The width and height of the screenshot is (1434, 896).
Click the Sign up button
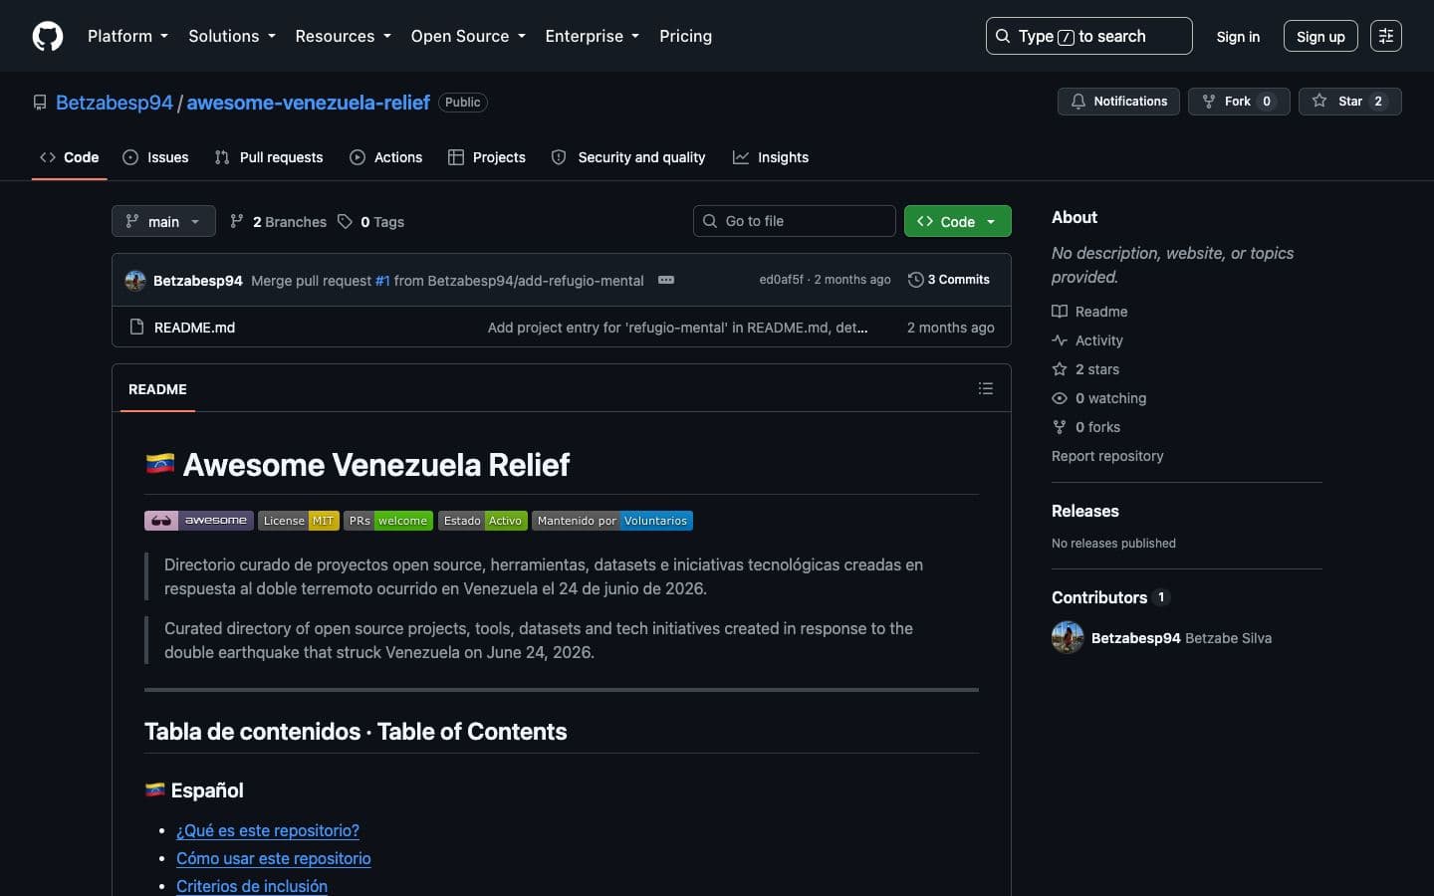(1320, 37)
